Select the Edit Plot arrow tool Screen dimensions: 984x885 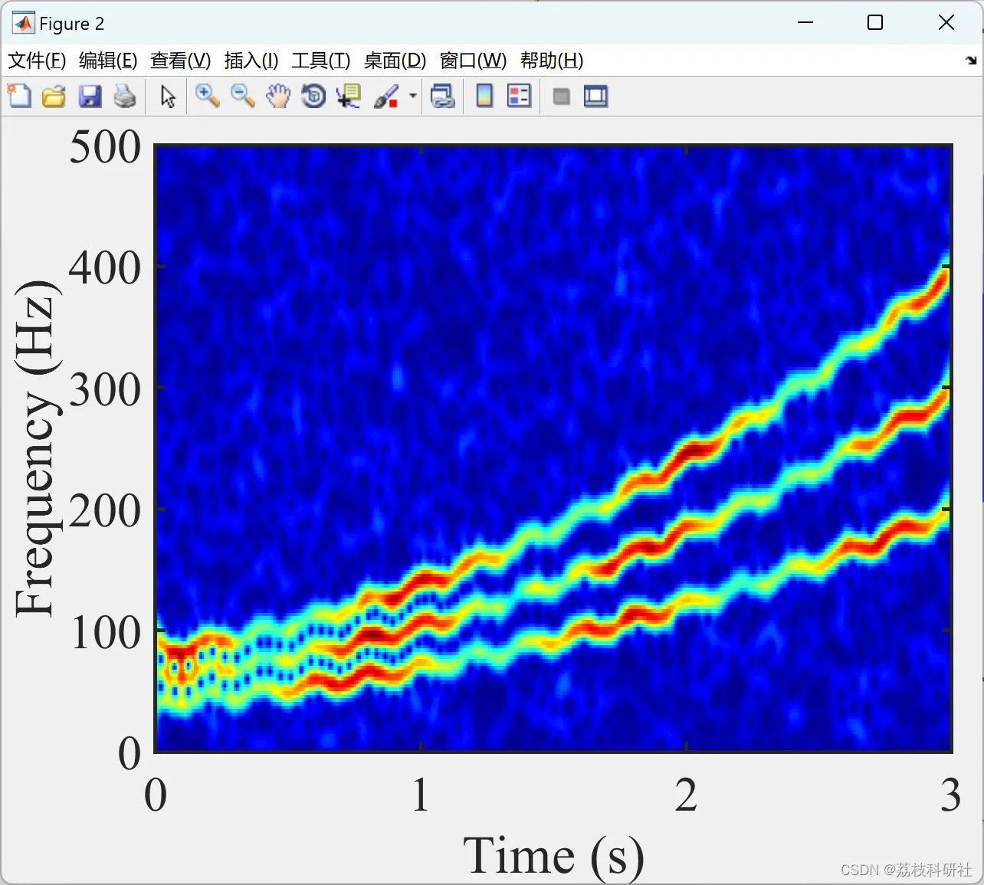[168, 97]
